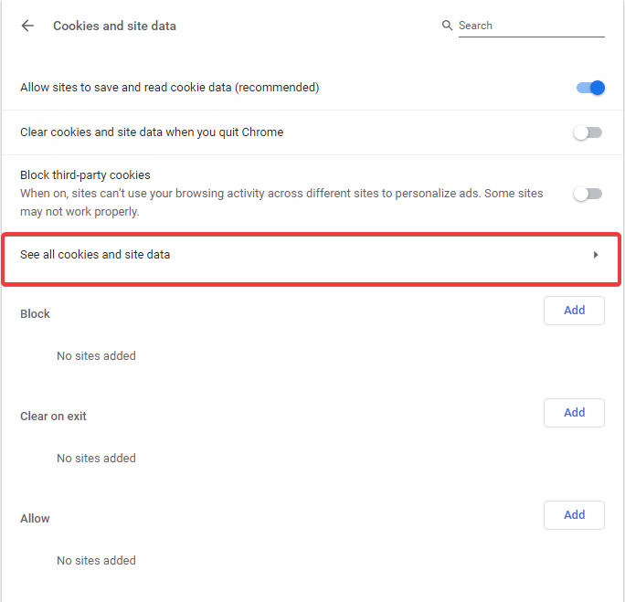This screenshot has width=625, height=602.
Task: Add a site to the Block list
Action: [574, 311]
